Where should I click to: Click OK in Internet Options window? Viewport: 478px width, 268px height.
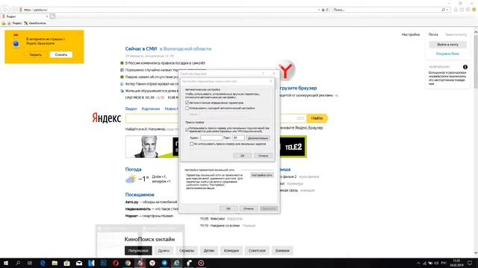tap(229, 208)
